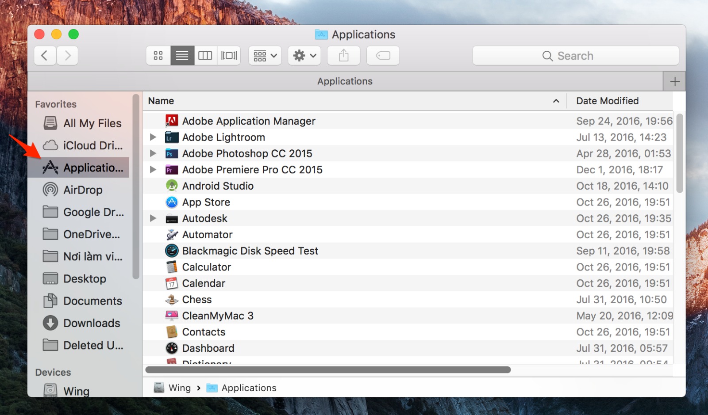Image resolution: width=708 pixels, height=415 pixels.
Task: Switch to icon view
Action: tap(158, 56)
